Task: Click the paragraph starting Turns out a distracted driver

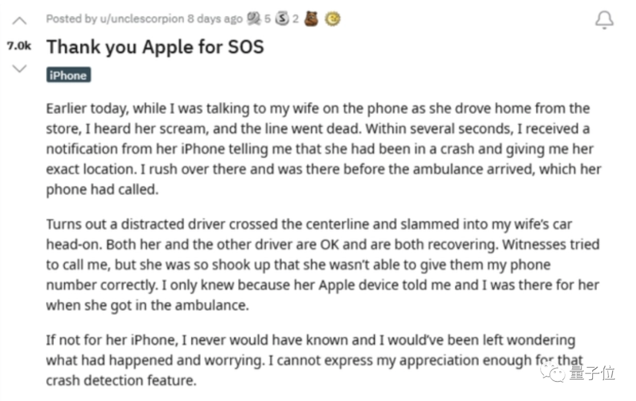Action: coord(318,265)
